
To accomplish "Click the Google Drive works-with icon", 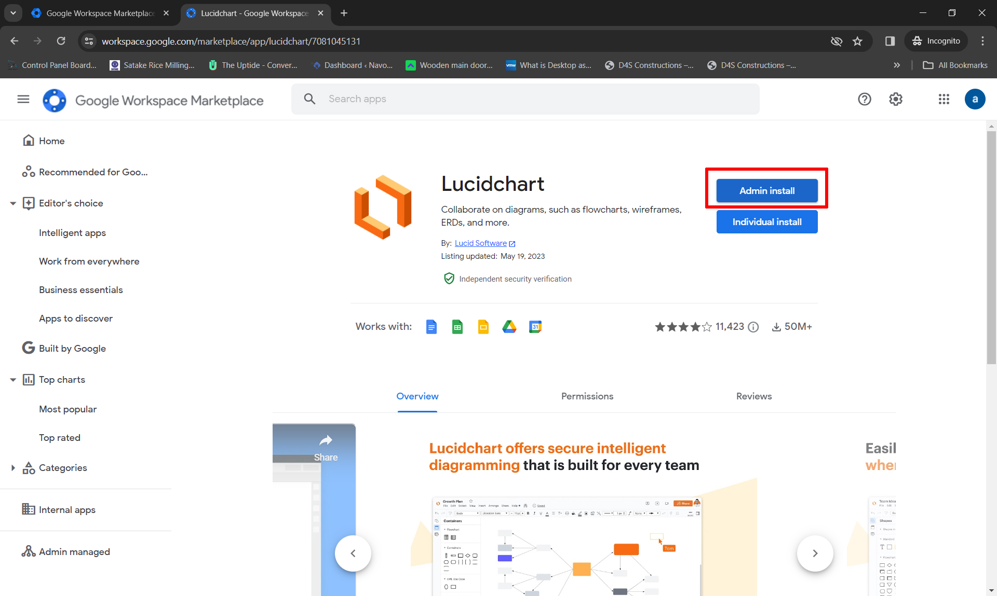I will click(509, 327).
